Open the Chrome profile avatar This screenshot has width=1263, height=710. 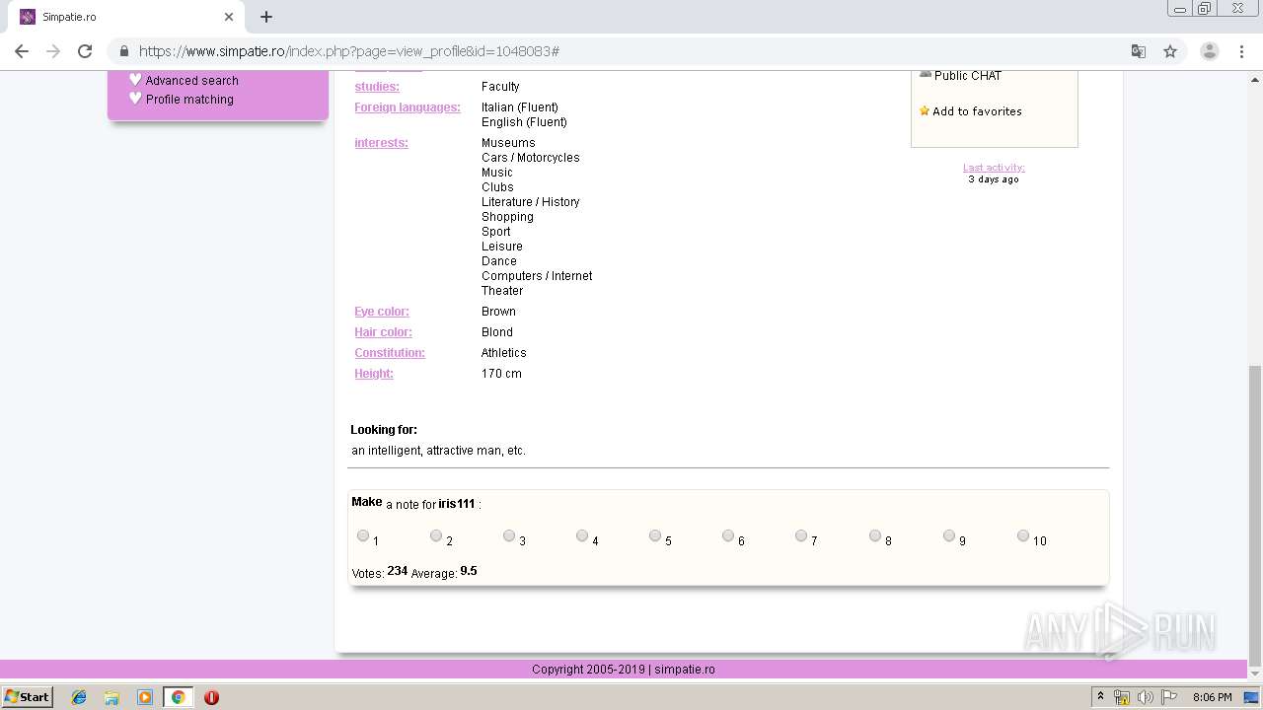tap(1209, 51)
